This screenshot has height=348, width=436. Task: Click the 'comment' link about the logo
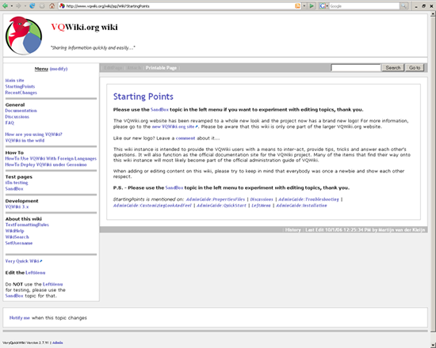pyautogui.click(x=185, y=138)
